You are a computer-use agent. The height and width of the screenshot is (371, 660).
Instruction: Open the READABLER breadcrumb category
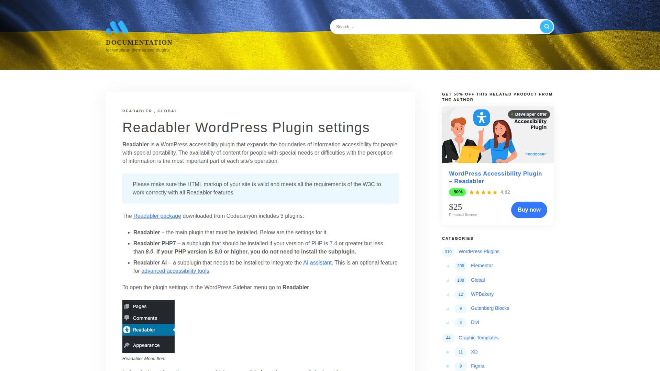click(x=137, y=111)
